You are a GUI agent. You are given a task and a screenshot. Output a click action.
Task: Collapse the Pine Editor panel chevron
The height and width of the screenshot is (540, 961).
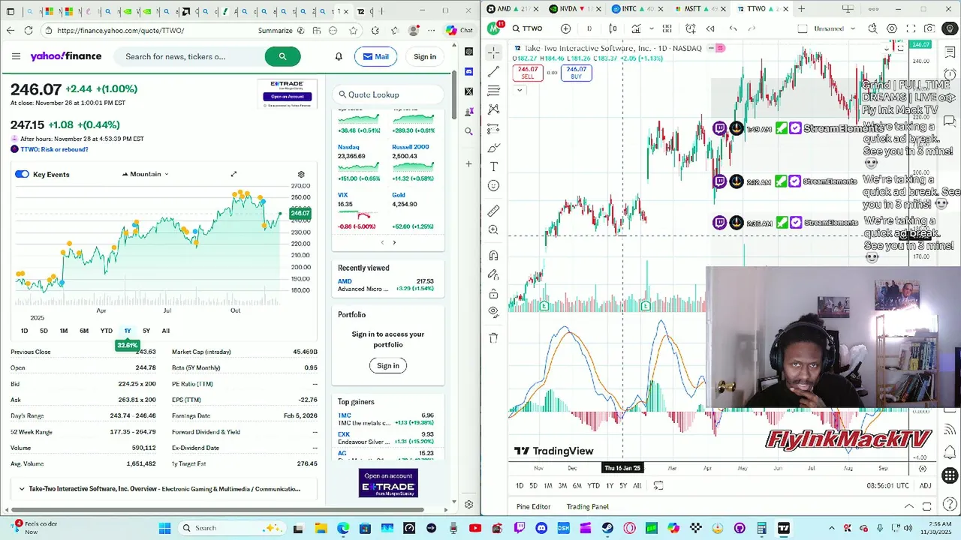tap(908, 507)
